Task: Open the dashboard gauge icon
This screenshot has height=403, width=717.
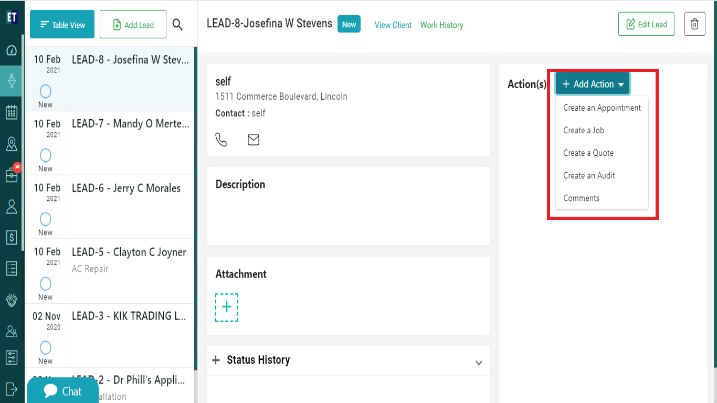Action: coord(12,50)
